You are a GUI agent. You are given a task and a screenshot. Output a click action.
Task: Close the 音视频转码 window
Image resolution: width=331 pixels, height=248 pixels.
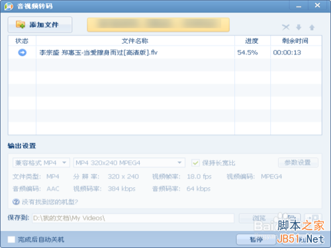317,5
